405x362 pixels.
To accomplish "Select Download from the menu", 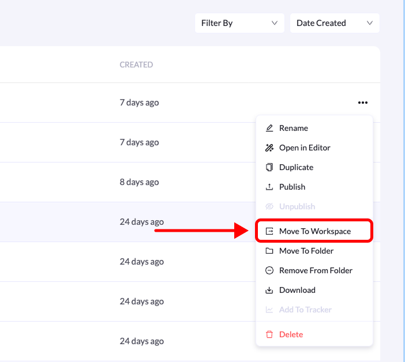I will 314,290.
